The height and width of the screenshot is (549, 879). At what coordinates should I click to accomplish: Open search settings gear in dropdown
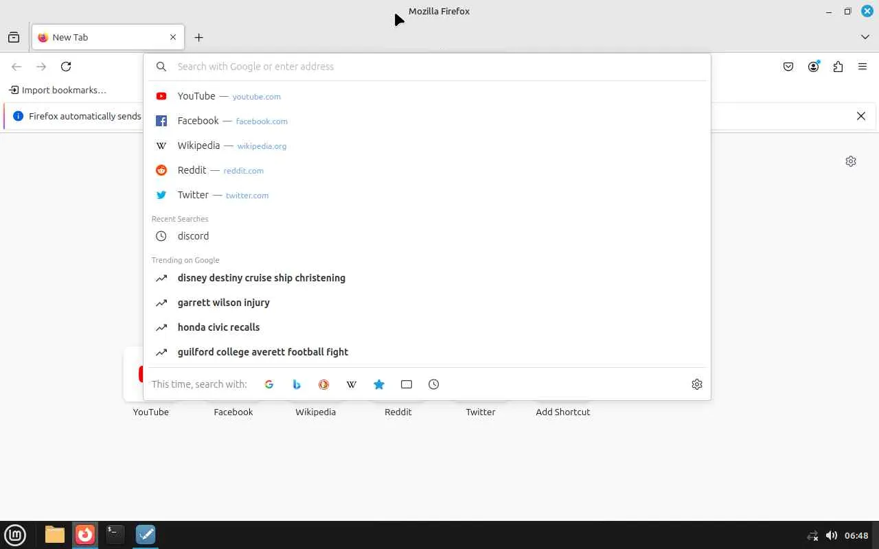point(697,384)
